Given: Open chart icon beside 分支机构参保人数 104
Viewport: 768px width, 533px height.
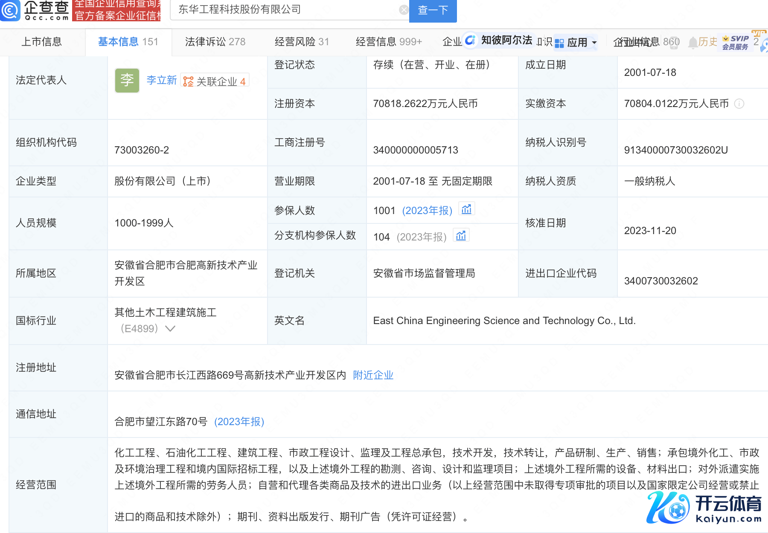Looking at the screenshot, I should pyautogui.click(x=461, y=236).
